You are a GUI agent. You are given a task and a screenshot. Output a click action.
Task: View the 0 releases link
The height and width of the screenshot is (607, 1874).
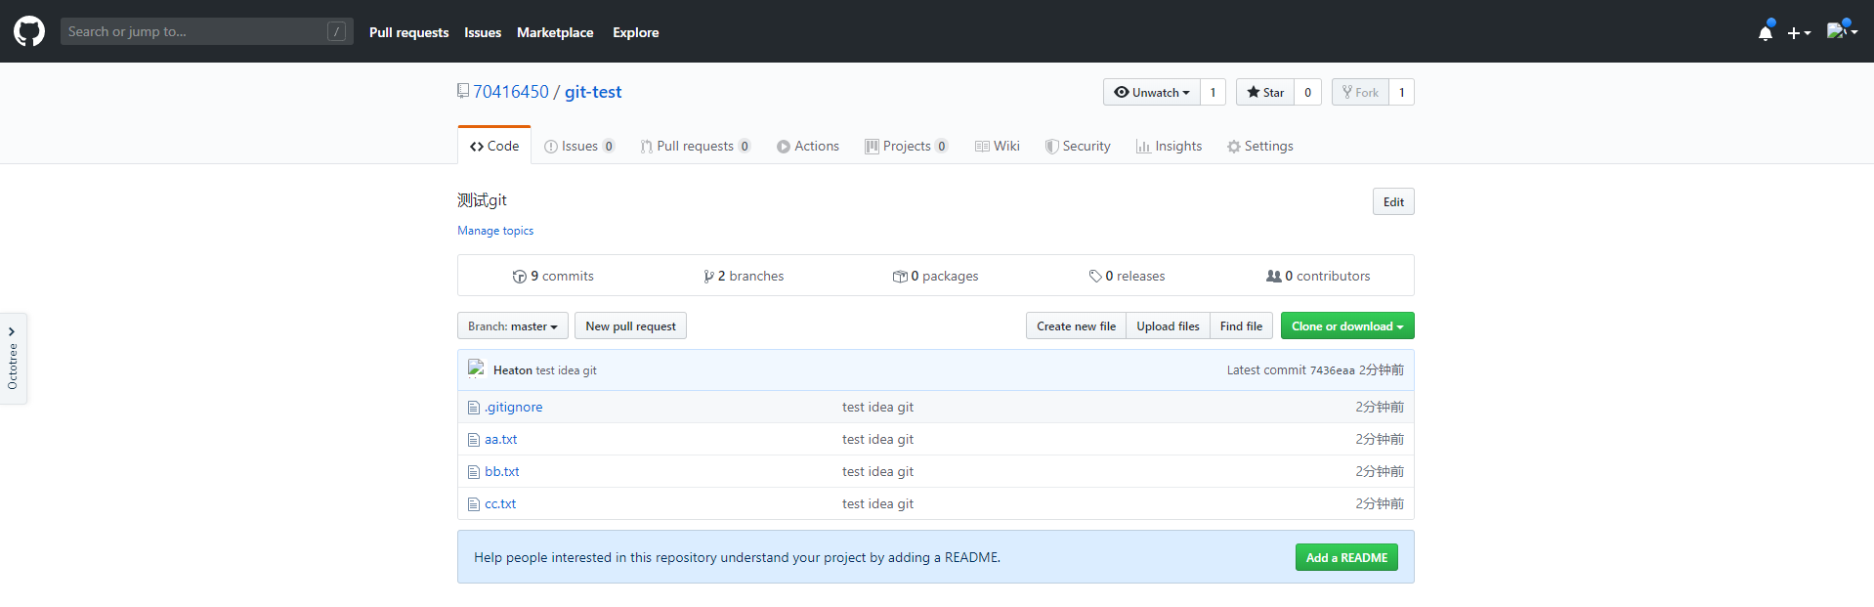point(1127,277)
